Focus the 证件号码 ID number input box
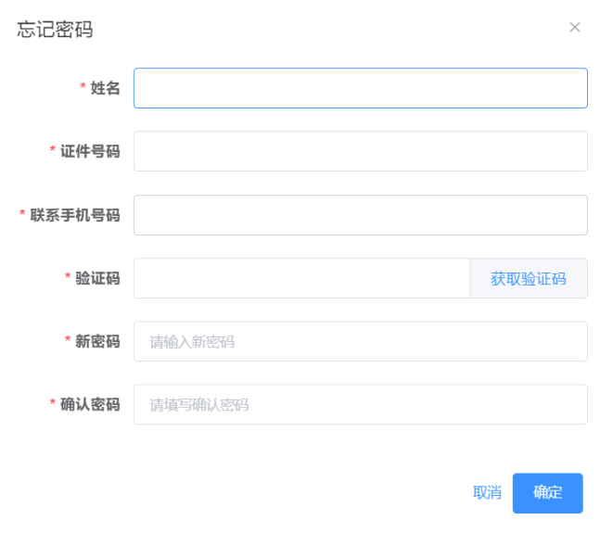Image resolution: width=600 pixels, height=533 pixels. (360, 151)
